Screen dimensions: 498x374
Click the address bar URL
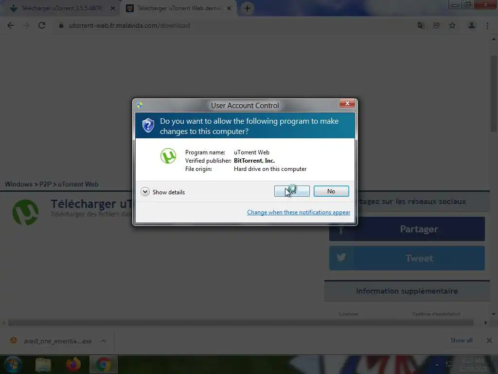pyautogui.click(x=129, y=25)
